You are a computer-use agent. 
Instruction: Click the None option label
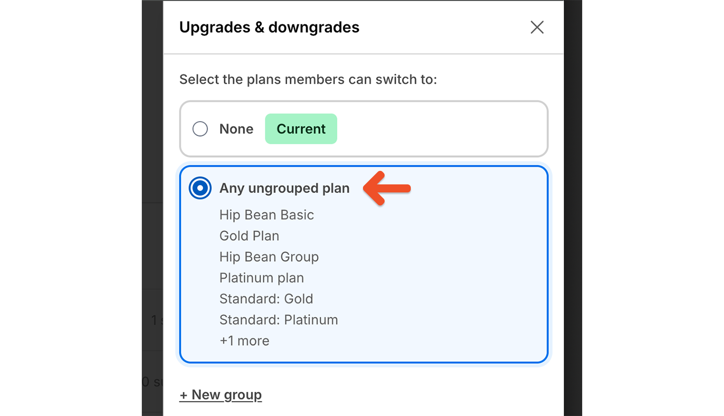tap(236, 129)
